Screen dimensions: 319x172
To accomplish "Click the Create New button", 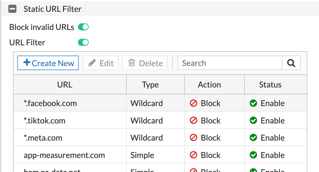I will pos(48,63).
